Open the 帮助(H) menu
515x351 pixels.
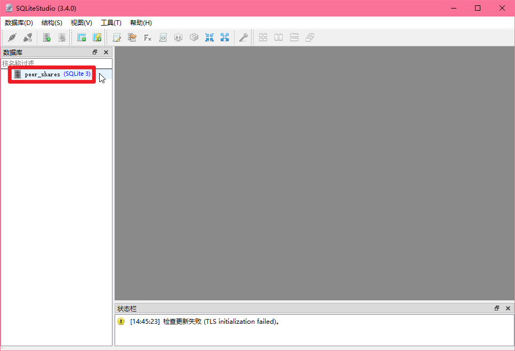coord(141,23)
